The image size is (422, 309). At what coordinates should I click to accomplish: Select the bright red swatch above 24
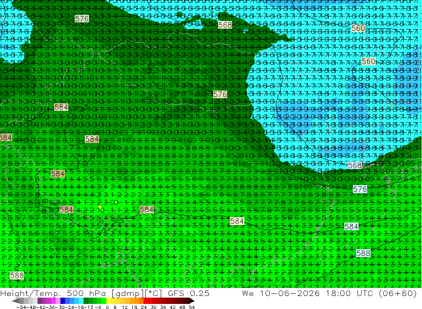click(x=146, y=301)
